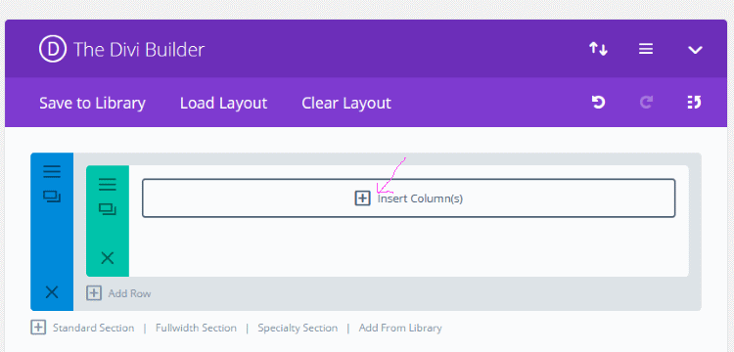The image size is (734, 352).
Task: Open green row settings hamburger icon
Action: point(108,184)
